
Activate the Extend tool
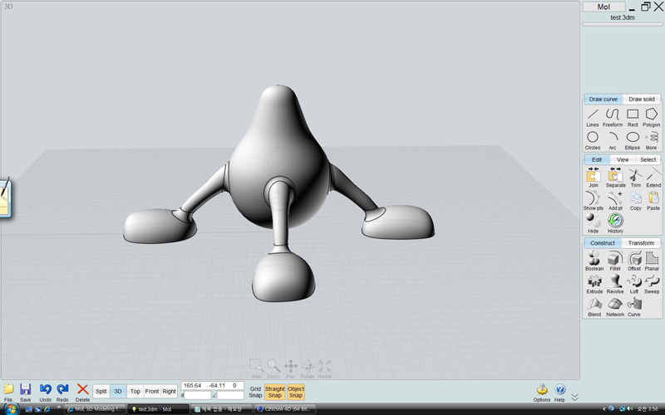point(653,178)
